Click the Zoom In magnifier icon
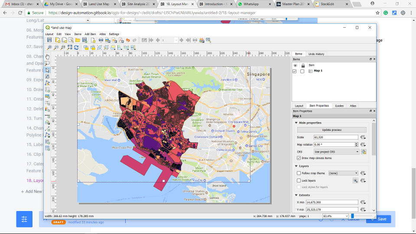Image resolution: width=416 pixels, height=234 pixels. click(x=50, y=47)
